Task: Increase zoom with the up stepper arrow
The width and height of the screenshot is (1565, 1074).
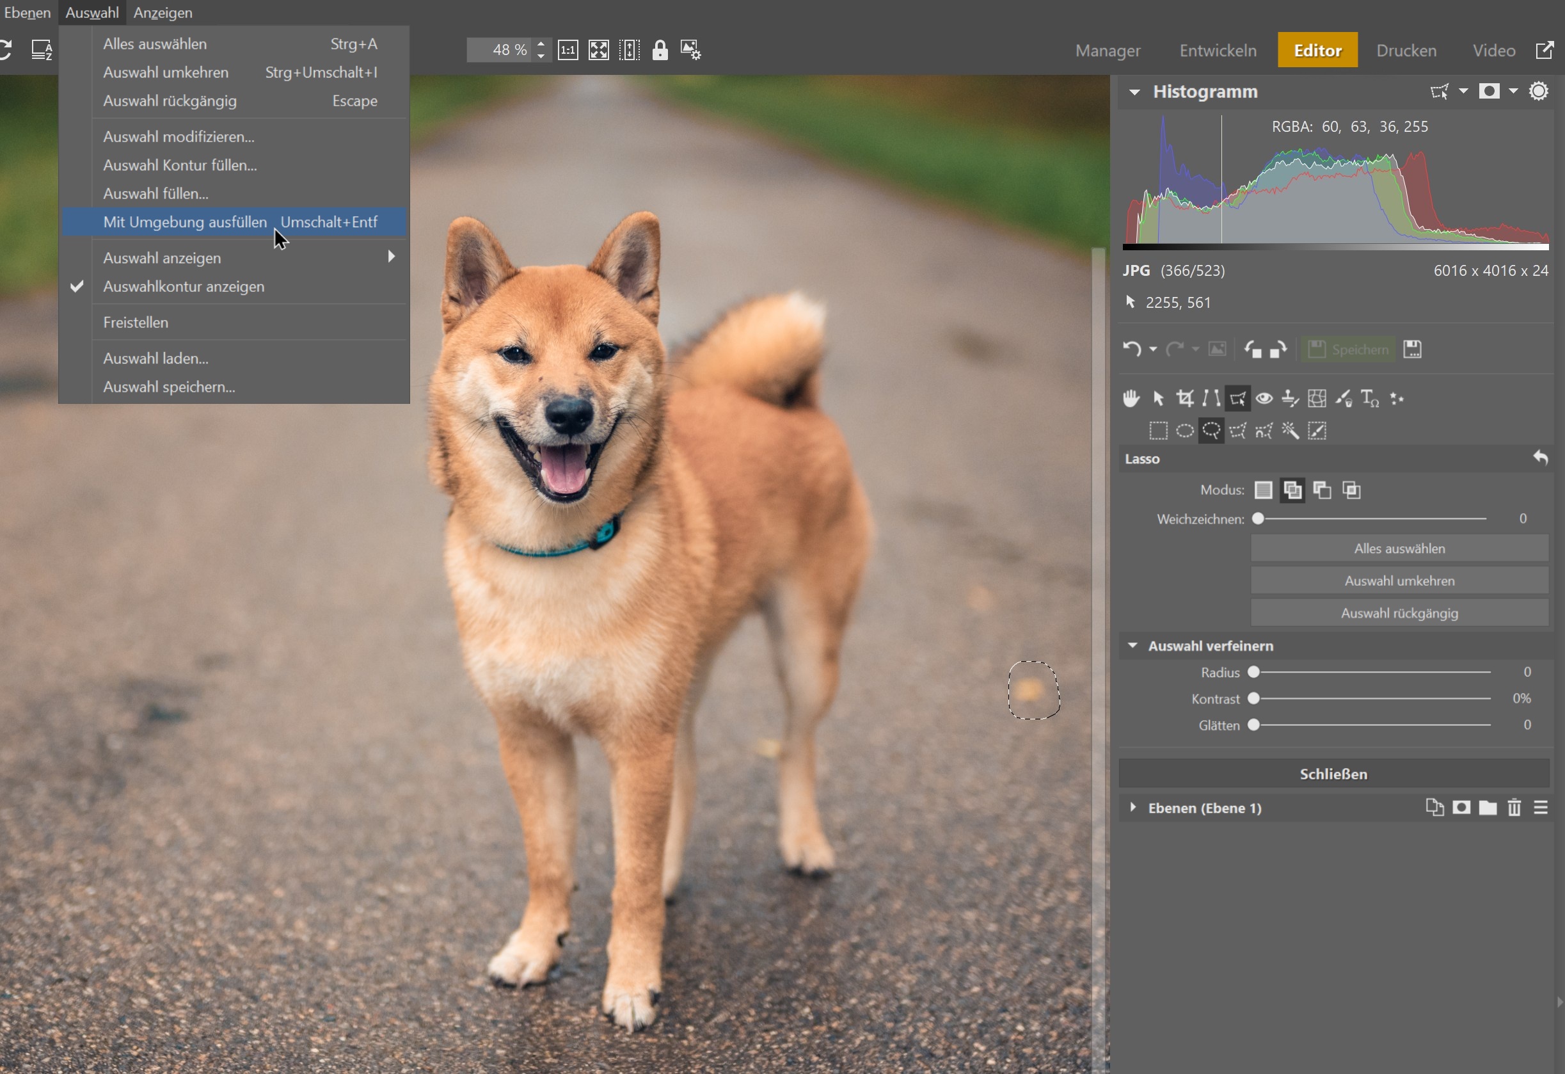Action: coord(541,44)
